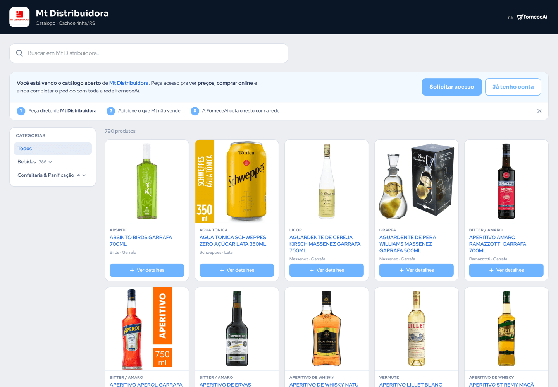Open the Aperol 750 ml bottle image

coord(147,329)
